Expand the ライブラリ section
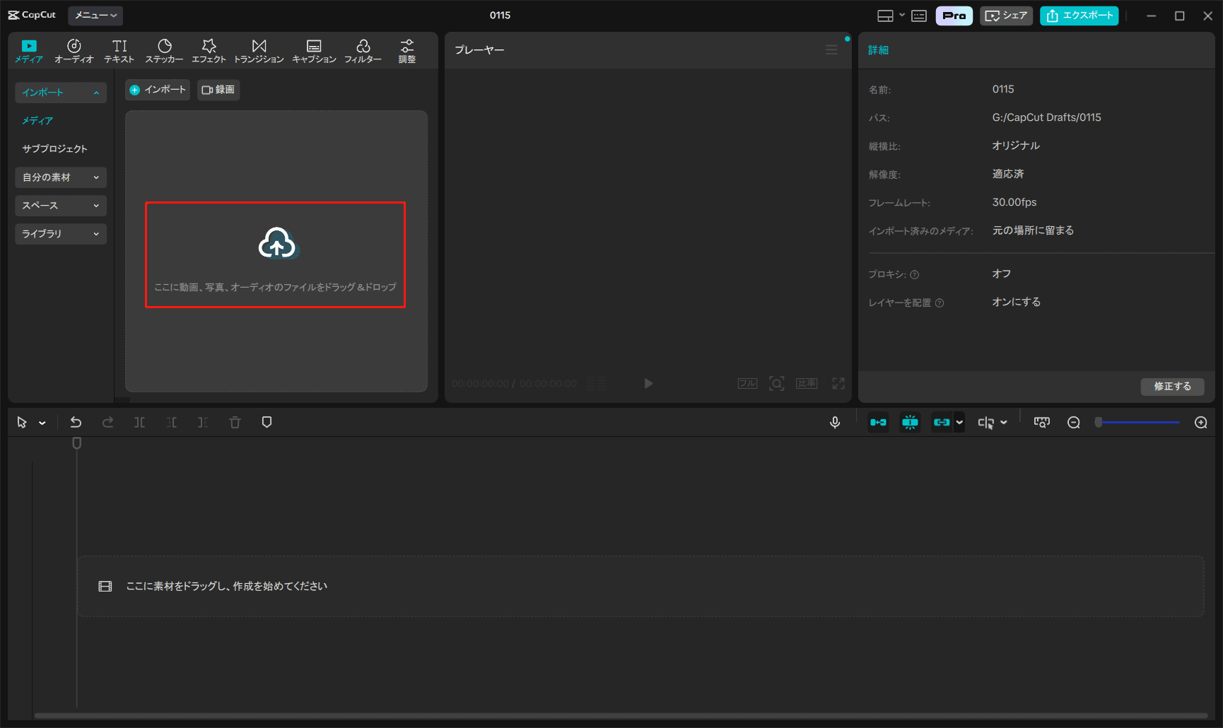The image size is (1223, 728). point(60,234)
